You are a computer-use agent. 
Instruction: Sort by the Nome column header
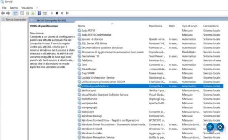point(82,26)
